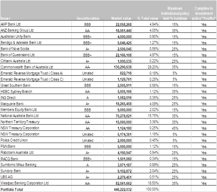Select market value 18,061,440
The width and height of the screenshot is (217, 192).
pyautogui.click(x=124, y=31)
